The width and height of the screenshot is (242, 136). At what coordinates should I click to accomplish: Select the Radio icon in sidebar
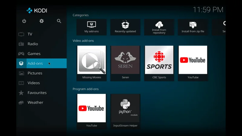pyautogui.click(x=21, y=44)
